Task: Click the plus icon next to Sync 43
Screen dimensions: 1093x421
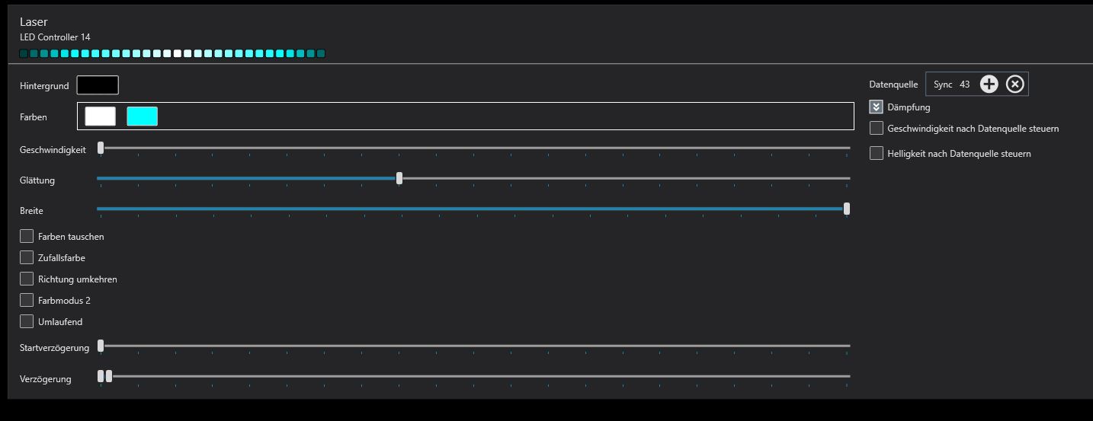Action: coord(989,85)
